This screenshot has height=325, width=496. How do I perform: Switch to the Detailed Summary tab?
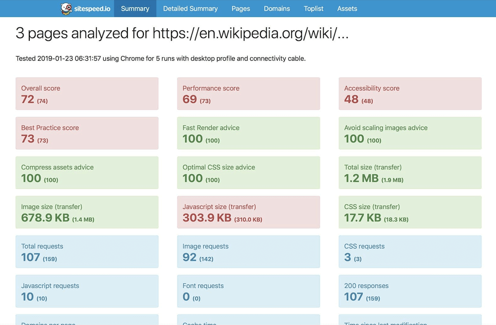[x=190, y=9]
